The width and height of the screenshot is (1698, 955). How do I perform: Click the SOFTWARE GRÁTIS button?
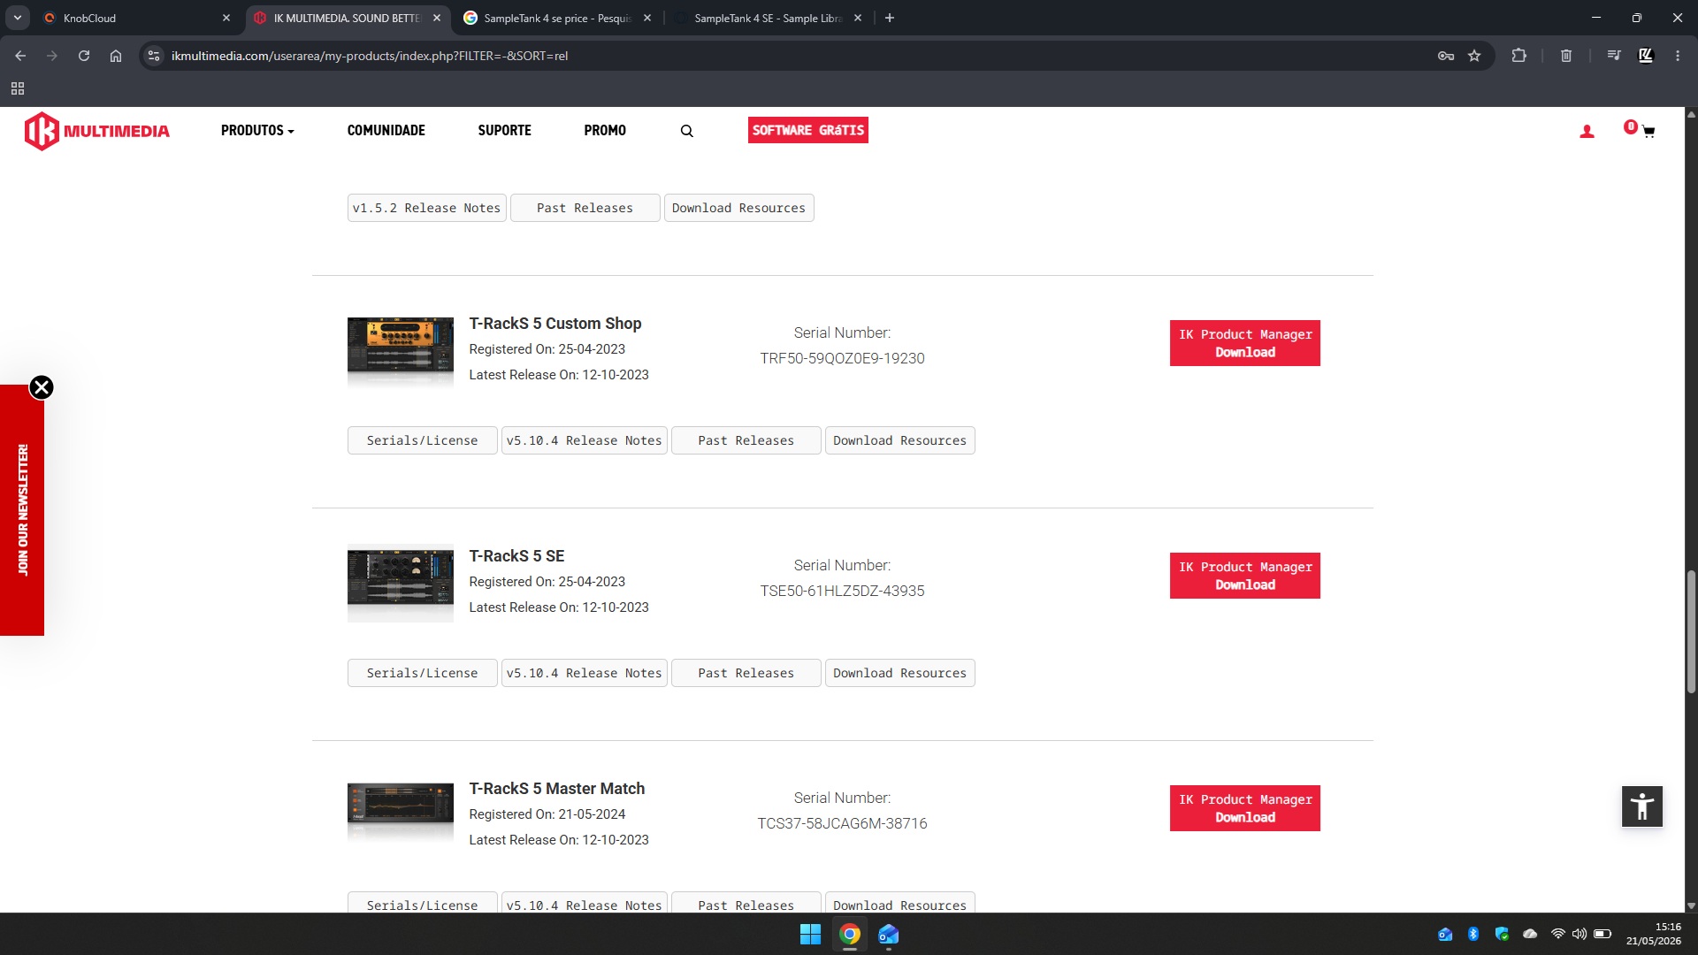coord(808,130)
